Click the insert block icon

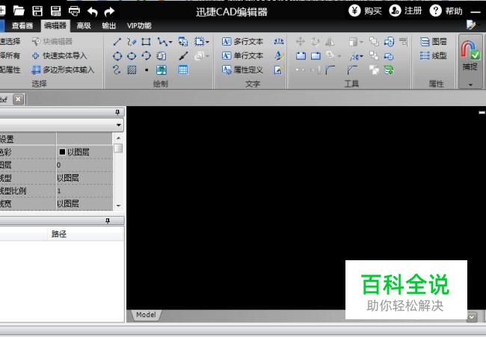(183, 42)
